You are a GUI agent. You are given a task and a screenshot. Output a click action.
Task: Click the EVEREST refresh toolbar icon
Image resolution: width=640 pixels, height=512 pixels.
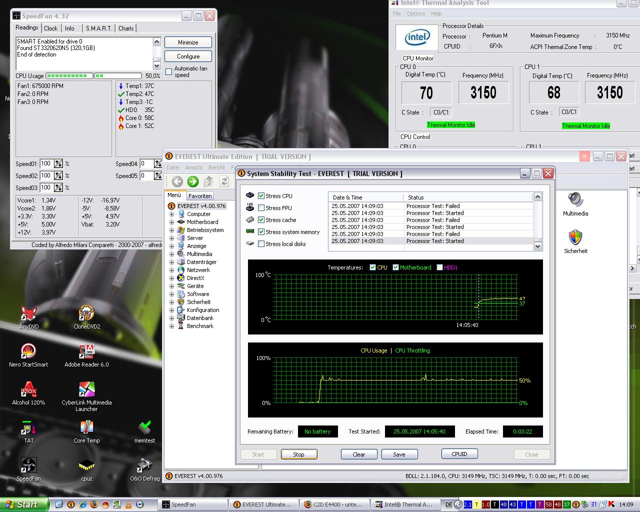point(224,181)
